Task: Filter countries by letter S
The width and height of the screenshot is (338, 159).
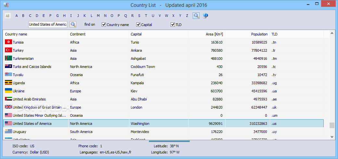Action: pos(139,16)
